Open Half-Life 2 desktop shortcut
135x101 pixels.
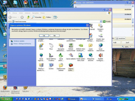click(26, 89)
